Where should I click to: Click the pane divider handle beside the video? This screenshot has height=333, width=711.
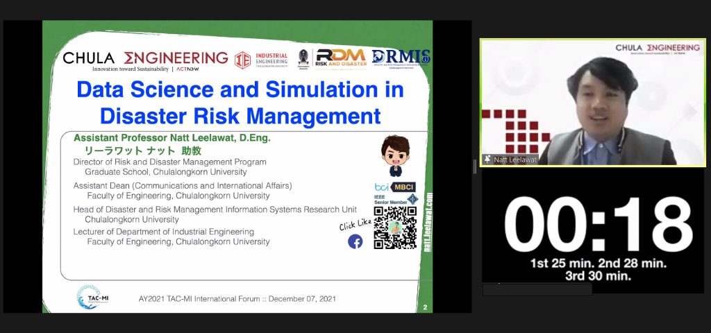point(475,166)
